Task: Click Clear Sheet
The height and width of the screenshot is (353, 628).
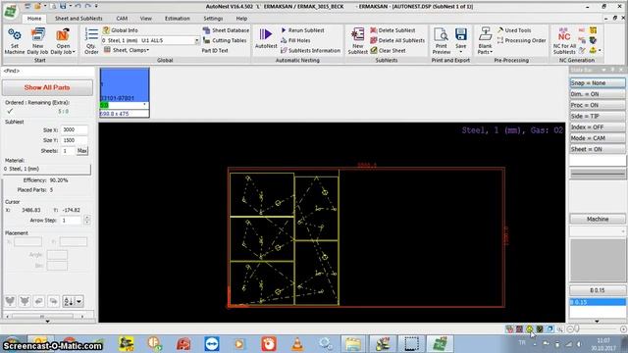Action: click(388, 51)
